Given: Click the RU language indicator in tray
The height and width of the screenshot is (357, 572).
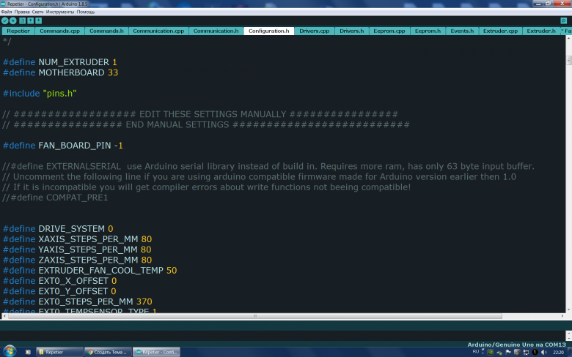Looking at the screenshot, I should 476,352.
